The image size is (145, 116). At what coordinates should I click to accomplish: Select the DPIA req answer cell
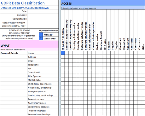pyautogui.click(x=43, y=25)
